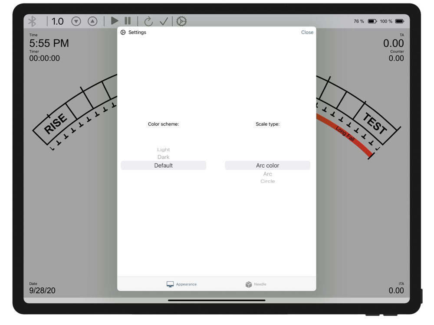
Task: Select Light color scheme option
Action: coord(163,149)
